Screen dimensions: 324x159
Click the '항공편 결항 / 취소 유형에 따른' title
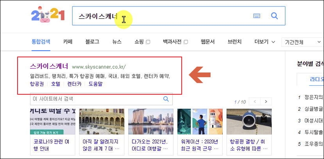point(248,145)
